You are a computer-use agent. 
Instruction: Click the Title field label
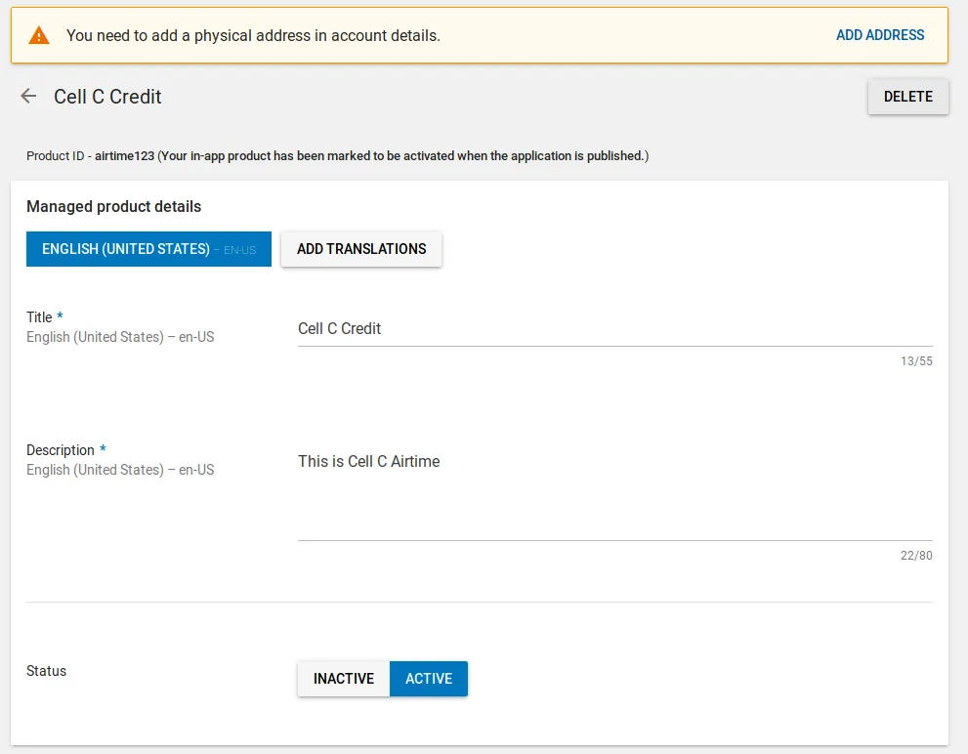pyautogui.click(x=40, y=317)
